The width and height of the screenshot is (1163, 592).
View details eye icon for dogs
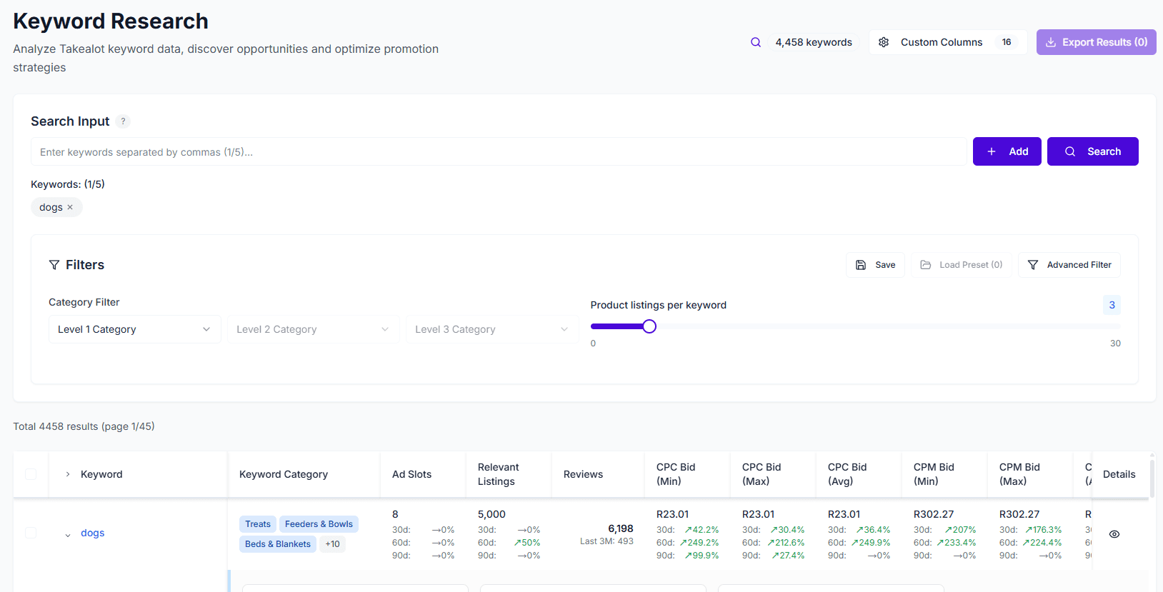[x=1114, y=534]
